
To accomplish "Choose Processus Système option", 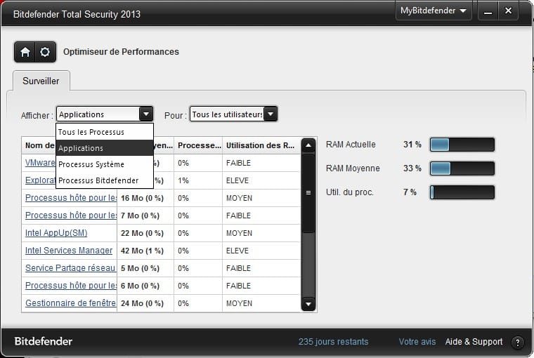I will pyautogui.click(x=105, y=164).
